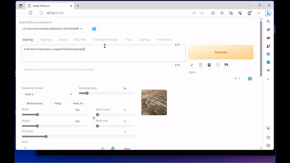
Task: Switch to the img2img tab
Action: (x=46, y=39)
